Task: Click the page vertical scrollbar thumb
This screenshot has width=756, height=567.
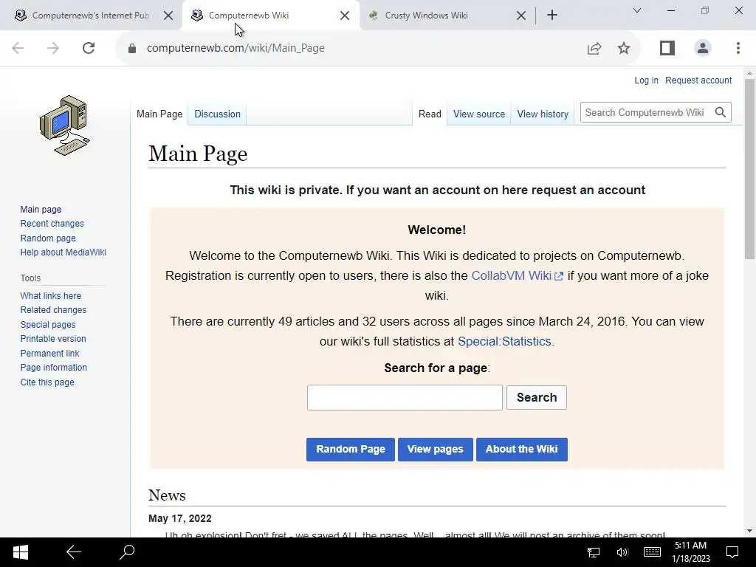Action: coord(749,169)
